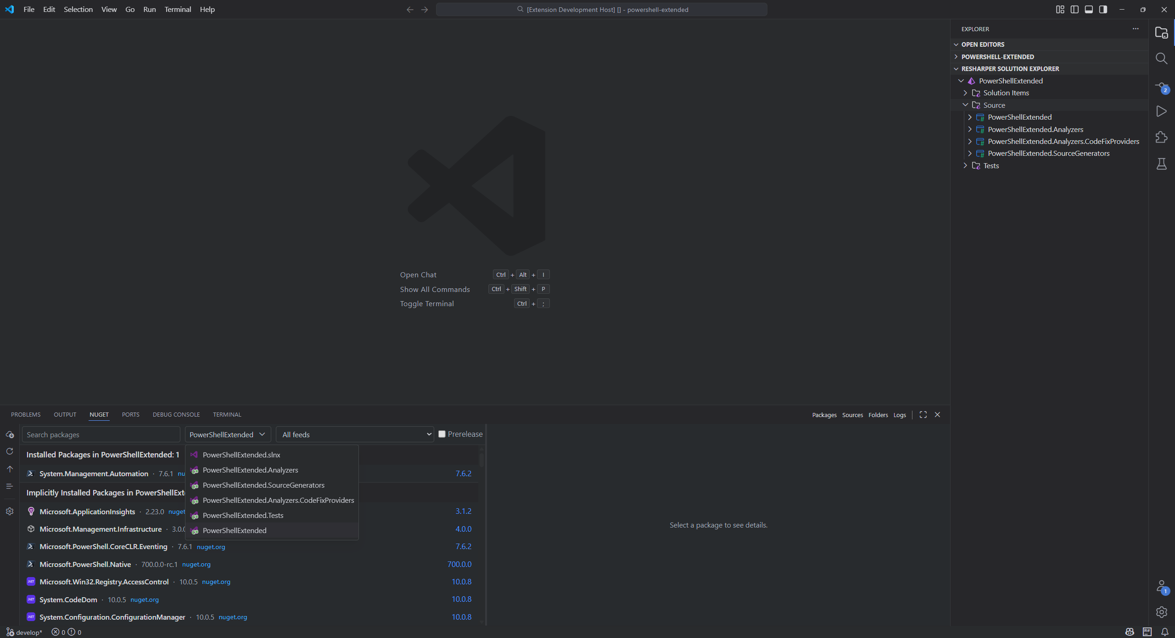Screen dimensions: 1175x638
Task: Expand the Solution Items folder
Action: pyautogui.click(x=965, y=93)
